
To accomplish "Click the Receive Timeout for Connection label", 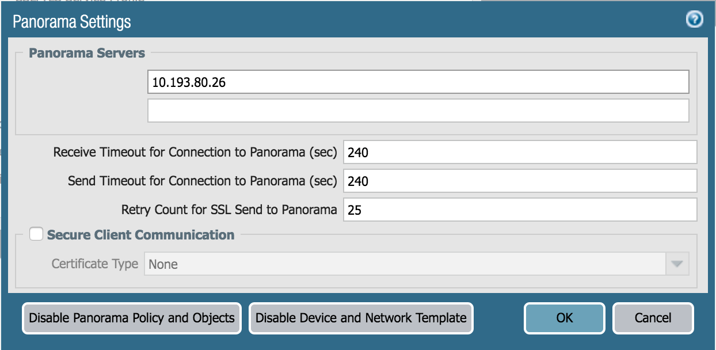I will pyautogui.click(x=195, y=153).
